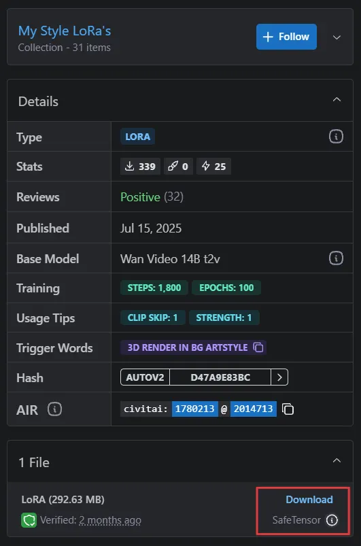Screen dimensions: 361x546
Task: Open the My Style LoRa's collection link
Action: coord(65,31)
